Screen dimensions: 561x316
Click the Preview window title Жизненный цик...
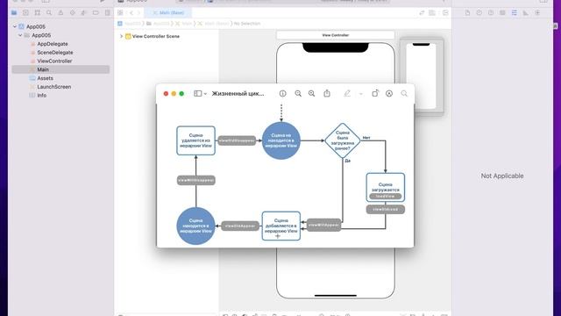click(238, 94)
